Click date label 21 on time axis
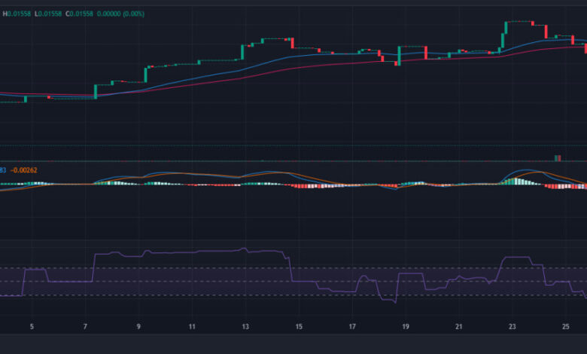Viewport: 587px width, 354px height. (459, 327)
